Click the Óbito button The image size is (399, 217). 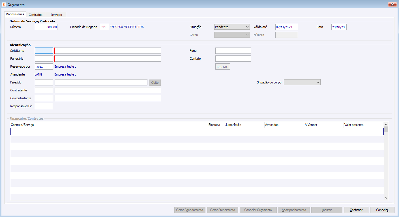155,82
